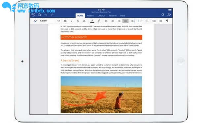Open the search magnifier
This screenshot has height=123, width=198.
point(163,15)
